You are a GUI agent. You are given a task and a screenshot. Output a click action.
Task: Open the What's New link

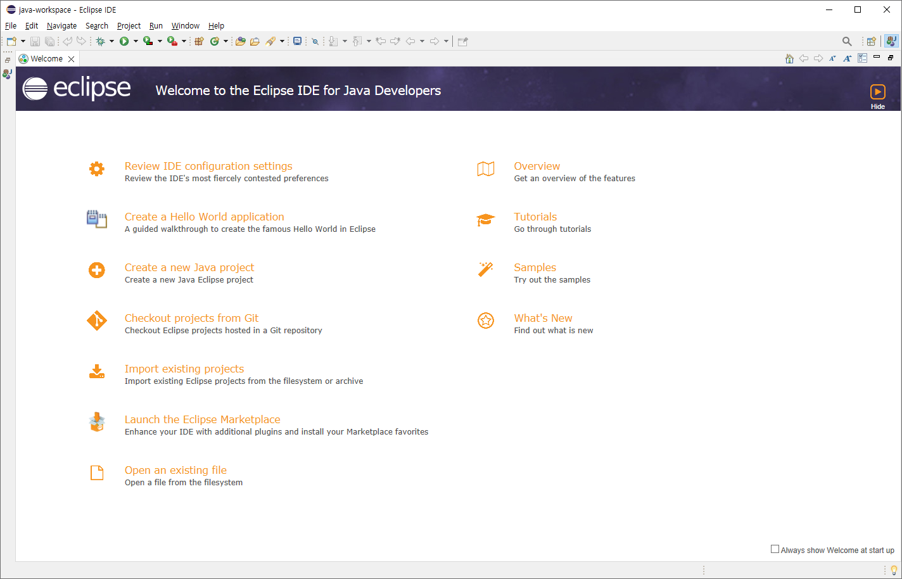543,318
